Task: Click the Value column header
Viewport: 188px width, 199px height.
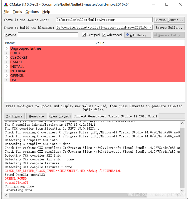Action: 140,43
